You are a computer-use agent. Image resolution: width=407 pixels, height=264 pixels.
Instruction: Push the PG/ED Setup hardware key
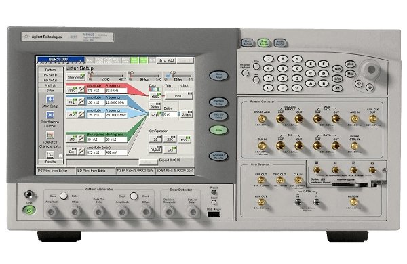pos(219,116)
